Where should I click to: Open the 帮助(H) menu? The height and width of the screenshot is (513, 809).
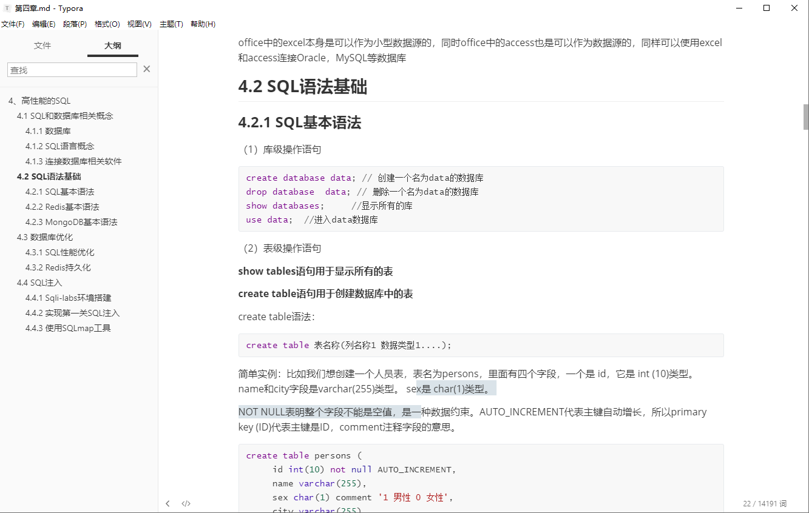203,24
